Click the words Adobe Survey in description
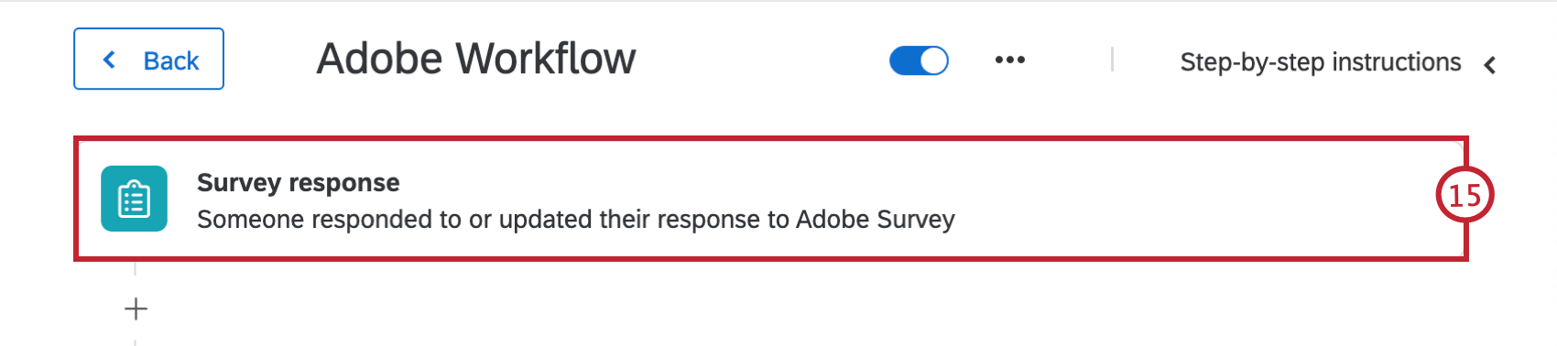 pyautogui.click(x=876, y=220)
